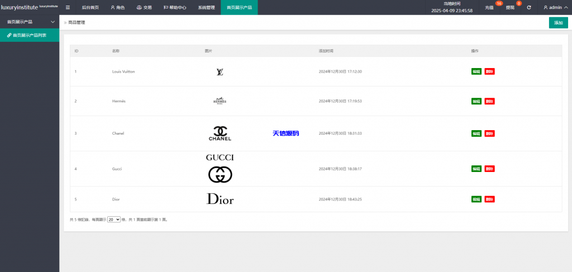This screenshot has width=572, height=272.
Task: Edit the Chanel row
Action: pos(476,133)
